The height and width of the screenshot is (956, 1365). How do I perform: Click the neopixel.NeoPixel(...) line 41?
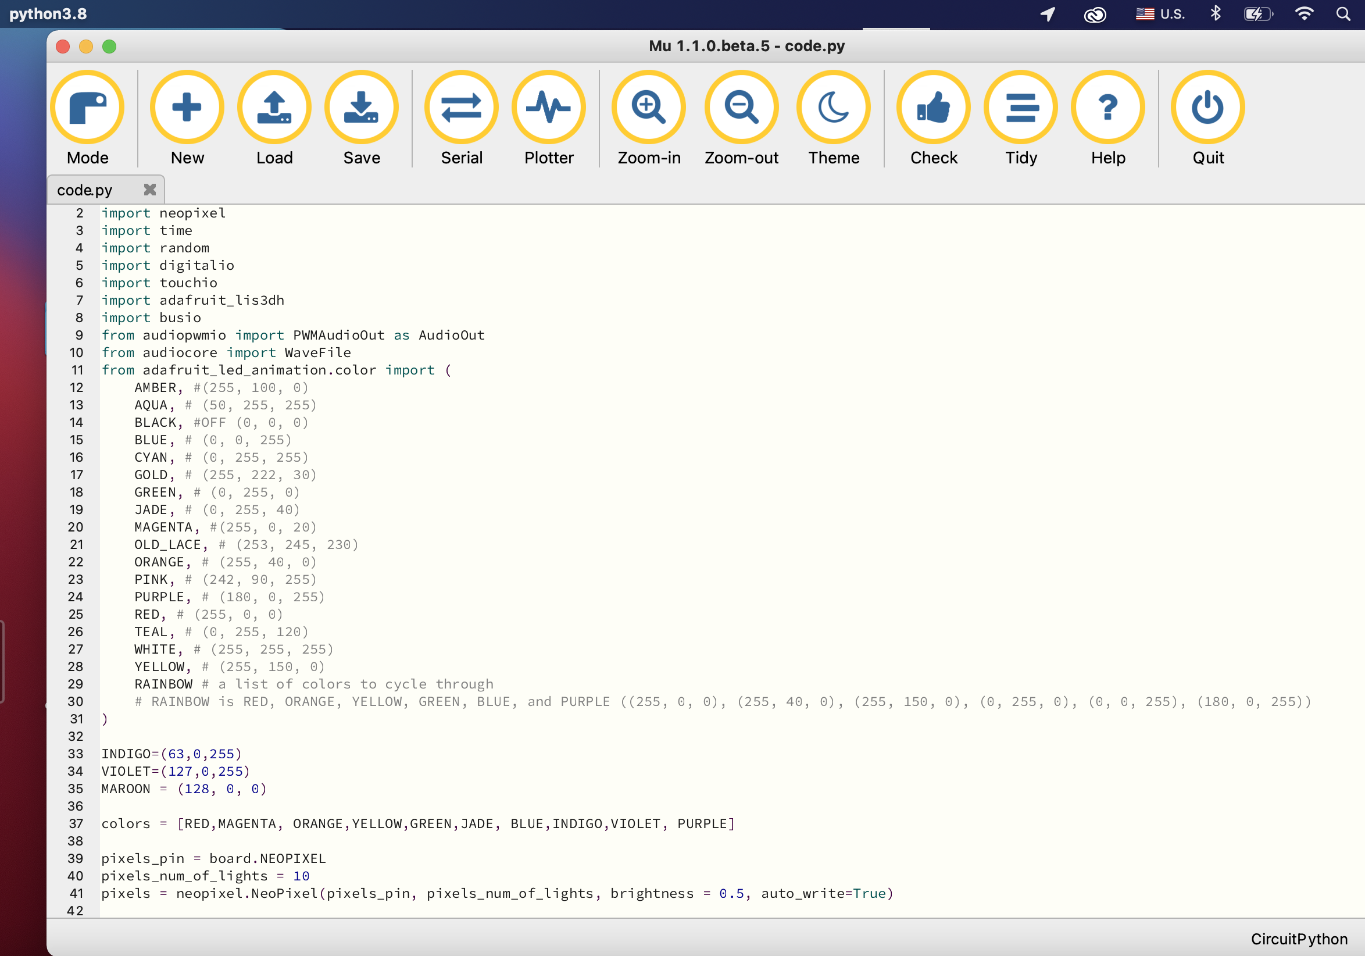point(497,894)
